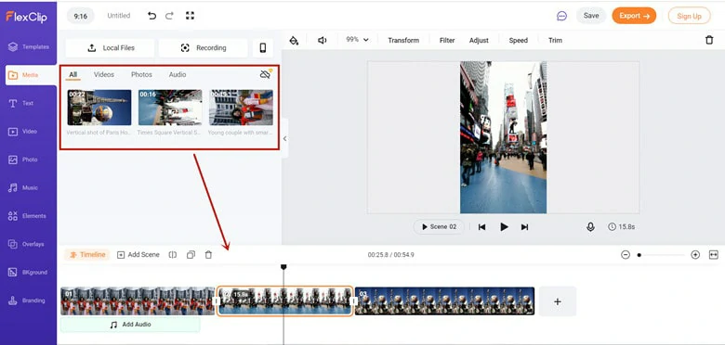Redo the last action
This screenshot has height=345, width=725.
point(169,16)
